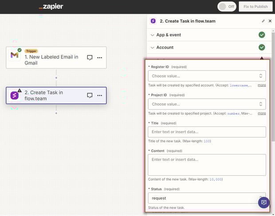
Task: Open the Status dropdown showing request
Action: point(207,198)
